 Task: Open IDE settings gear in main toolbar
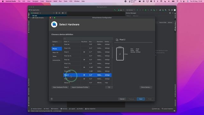tap(172, 10)
